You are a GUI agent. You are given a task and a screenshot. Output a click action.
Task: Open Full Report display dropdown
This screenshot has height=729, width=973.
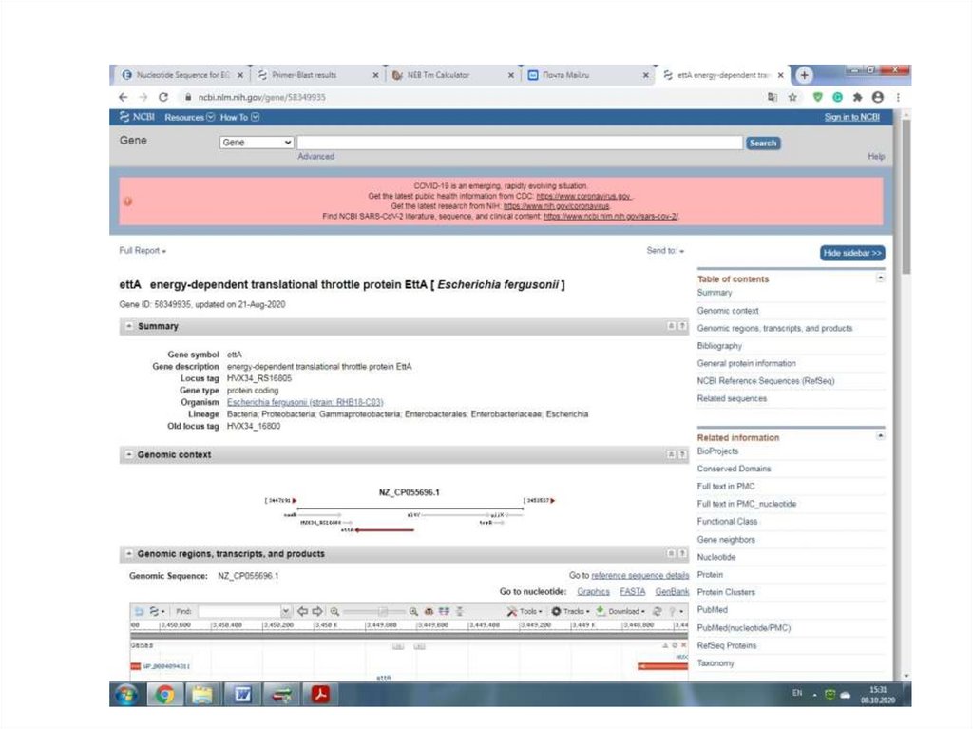tap(143, 250)
